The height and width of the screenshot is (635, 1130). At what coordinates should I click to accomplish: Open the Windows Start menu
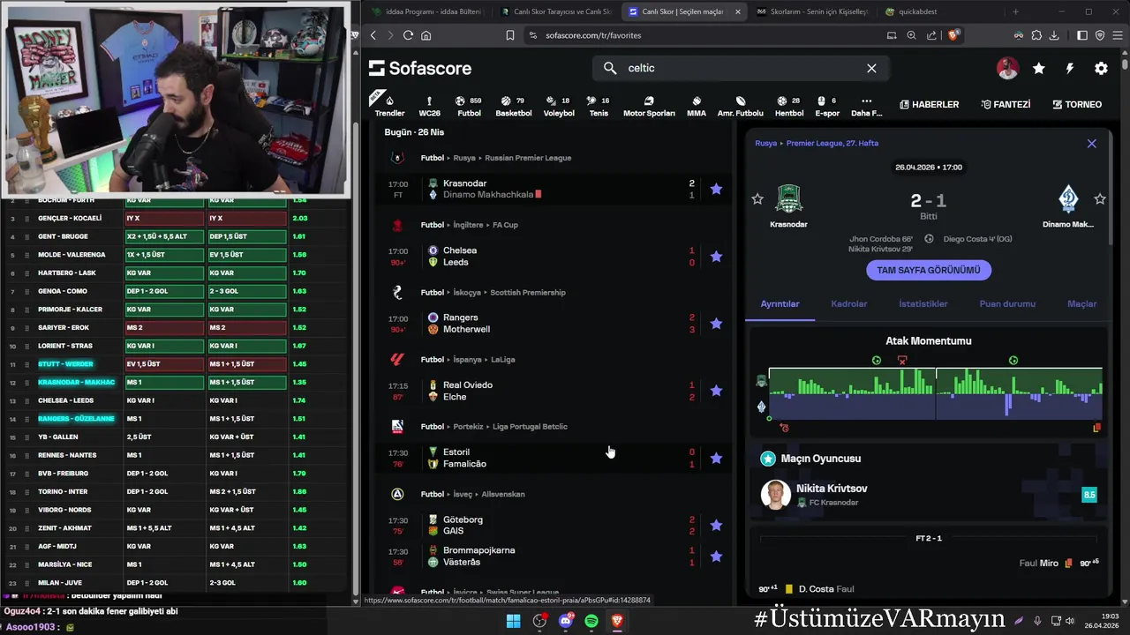coord(513,621)
